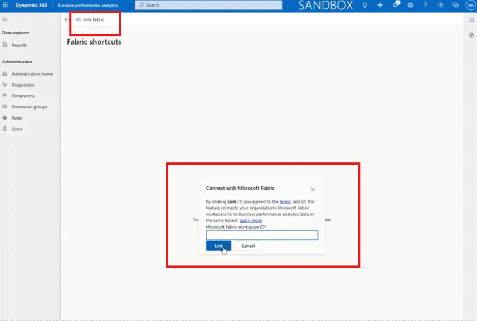Open the Dynamics 365 app launcher grid
Image resolution: width=477 pixels, height=321 pixels.
[x=6, y=5]
